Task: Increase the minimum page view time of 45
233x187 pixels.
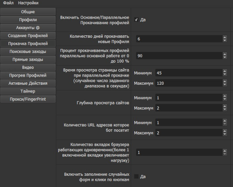Action: (225, 72)
